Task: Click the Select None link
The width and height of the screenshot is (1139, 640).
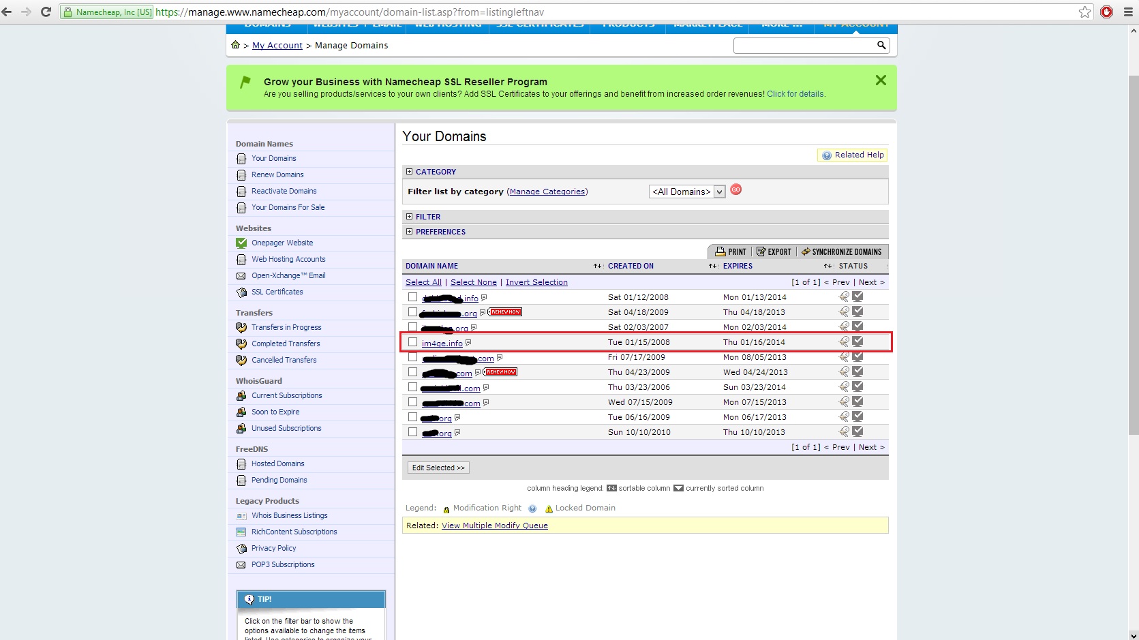Action: click(474, 282)
